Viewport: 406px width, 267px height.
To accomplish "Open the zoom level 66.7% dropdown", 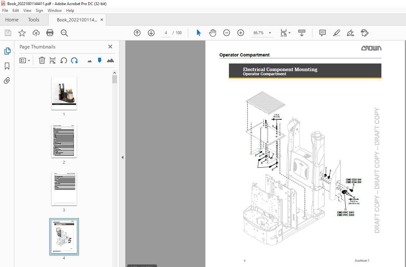I will pos(270,33).
